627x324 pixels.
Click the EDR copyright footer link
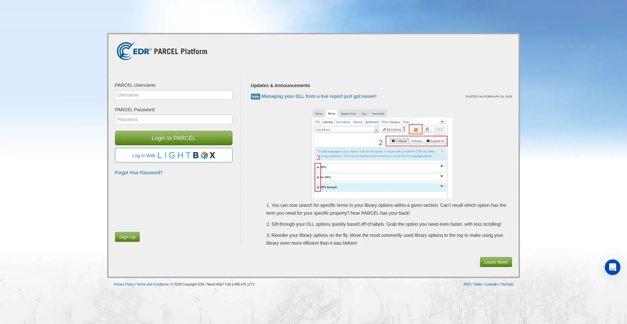201,285
